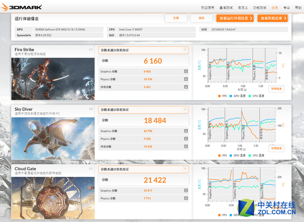
Task: Click the Sky Diver title text
Action: click(x=24, y=109)
